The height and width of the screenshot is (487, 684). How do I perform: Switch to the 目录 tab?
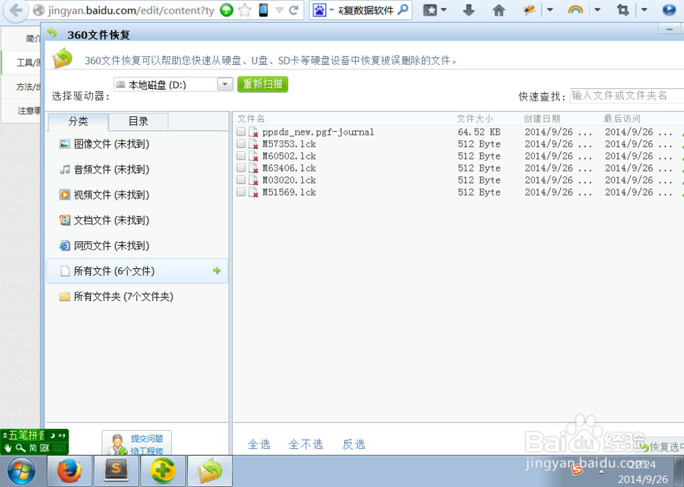[138, 121]
